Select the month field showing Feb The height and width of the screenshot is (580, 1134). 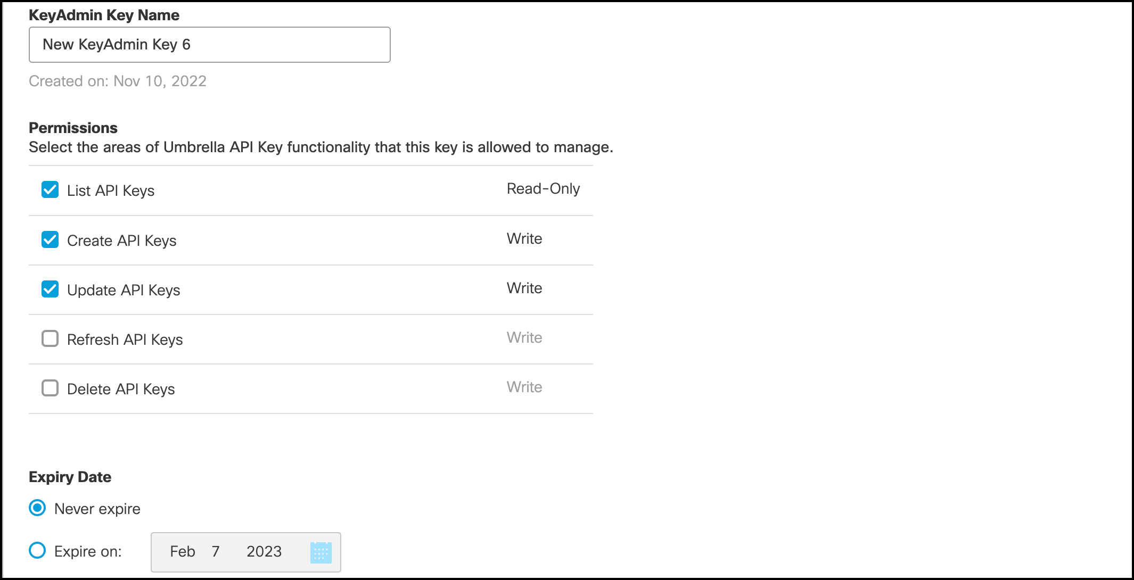(183, 552)
